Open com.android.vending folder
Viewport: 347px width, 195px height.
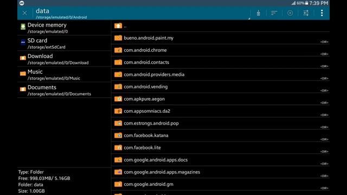click(x=221, y=87)
